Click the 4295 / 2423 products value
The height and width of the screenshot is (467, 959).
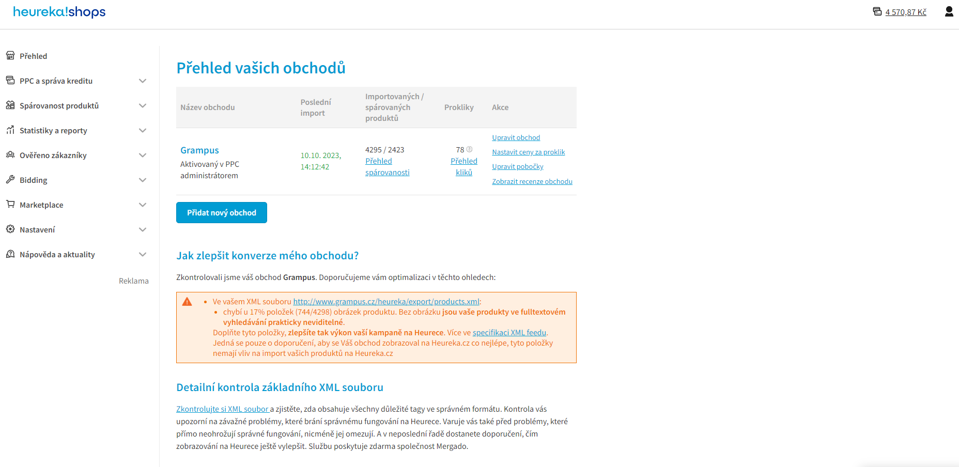pyautogui.click(x=384, y=150)
